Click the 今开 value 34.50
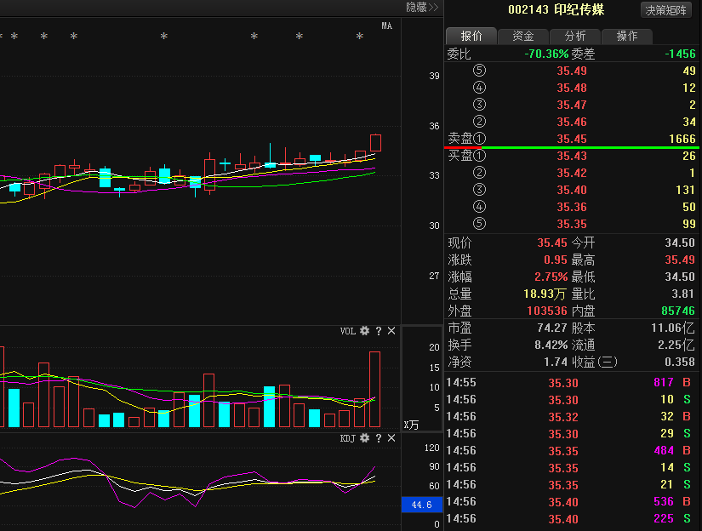 (680, 243)
